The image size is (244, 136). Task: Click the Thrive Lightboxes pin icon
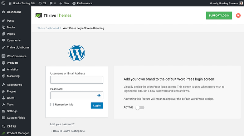4,47
